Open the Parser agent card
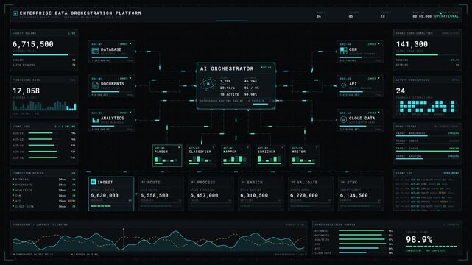The image size is (472, 265). point(167,155)
